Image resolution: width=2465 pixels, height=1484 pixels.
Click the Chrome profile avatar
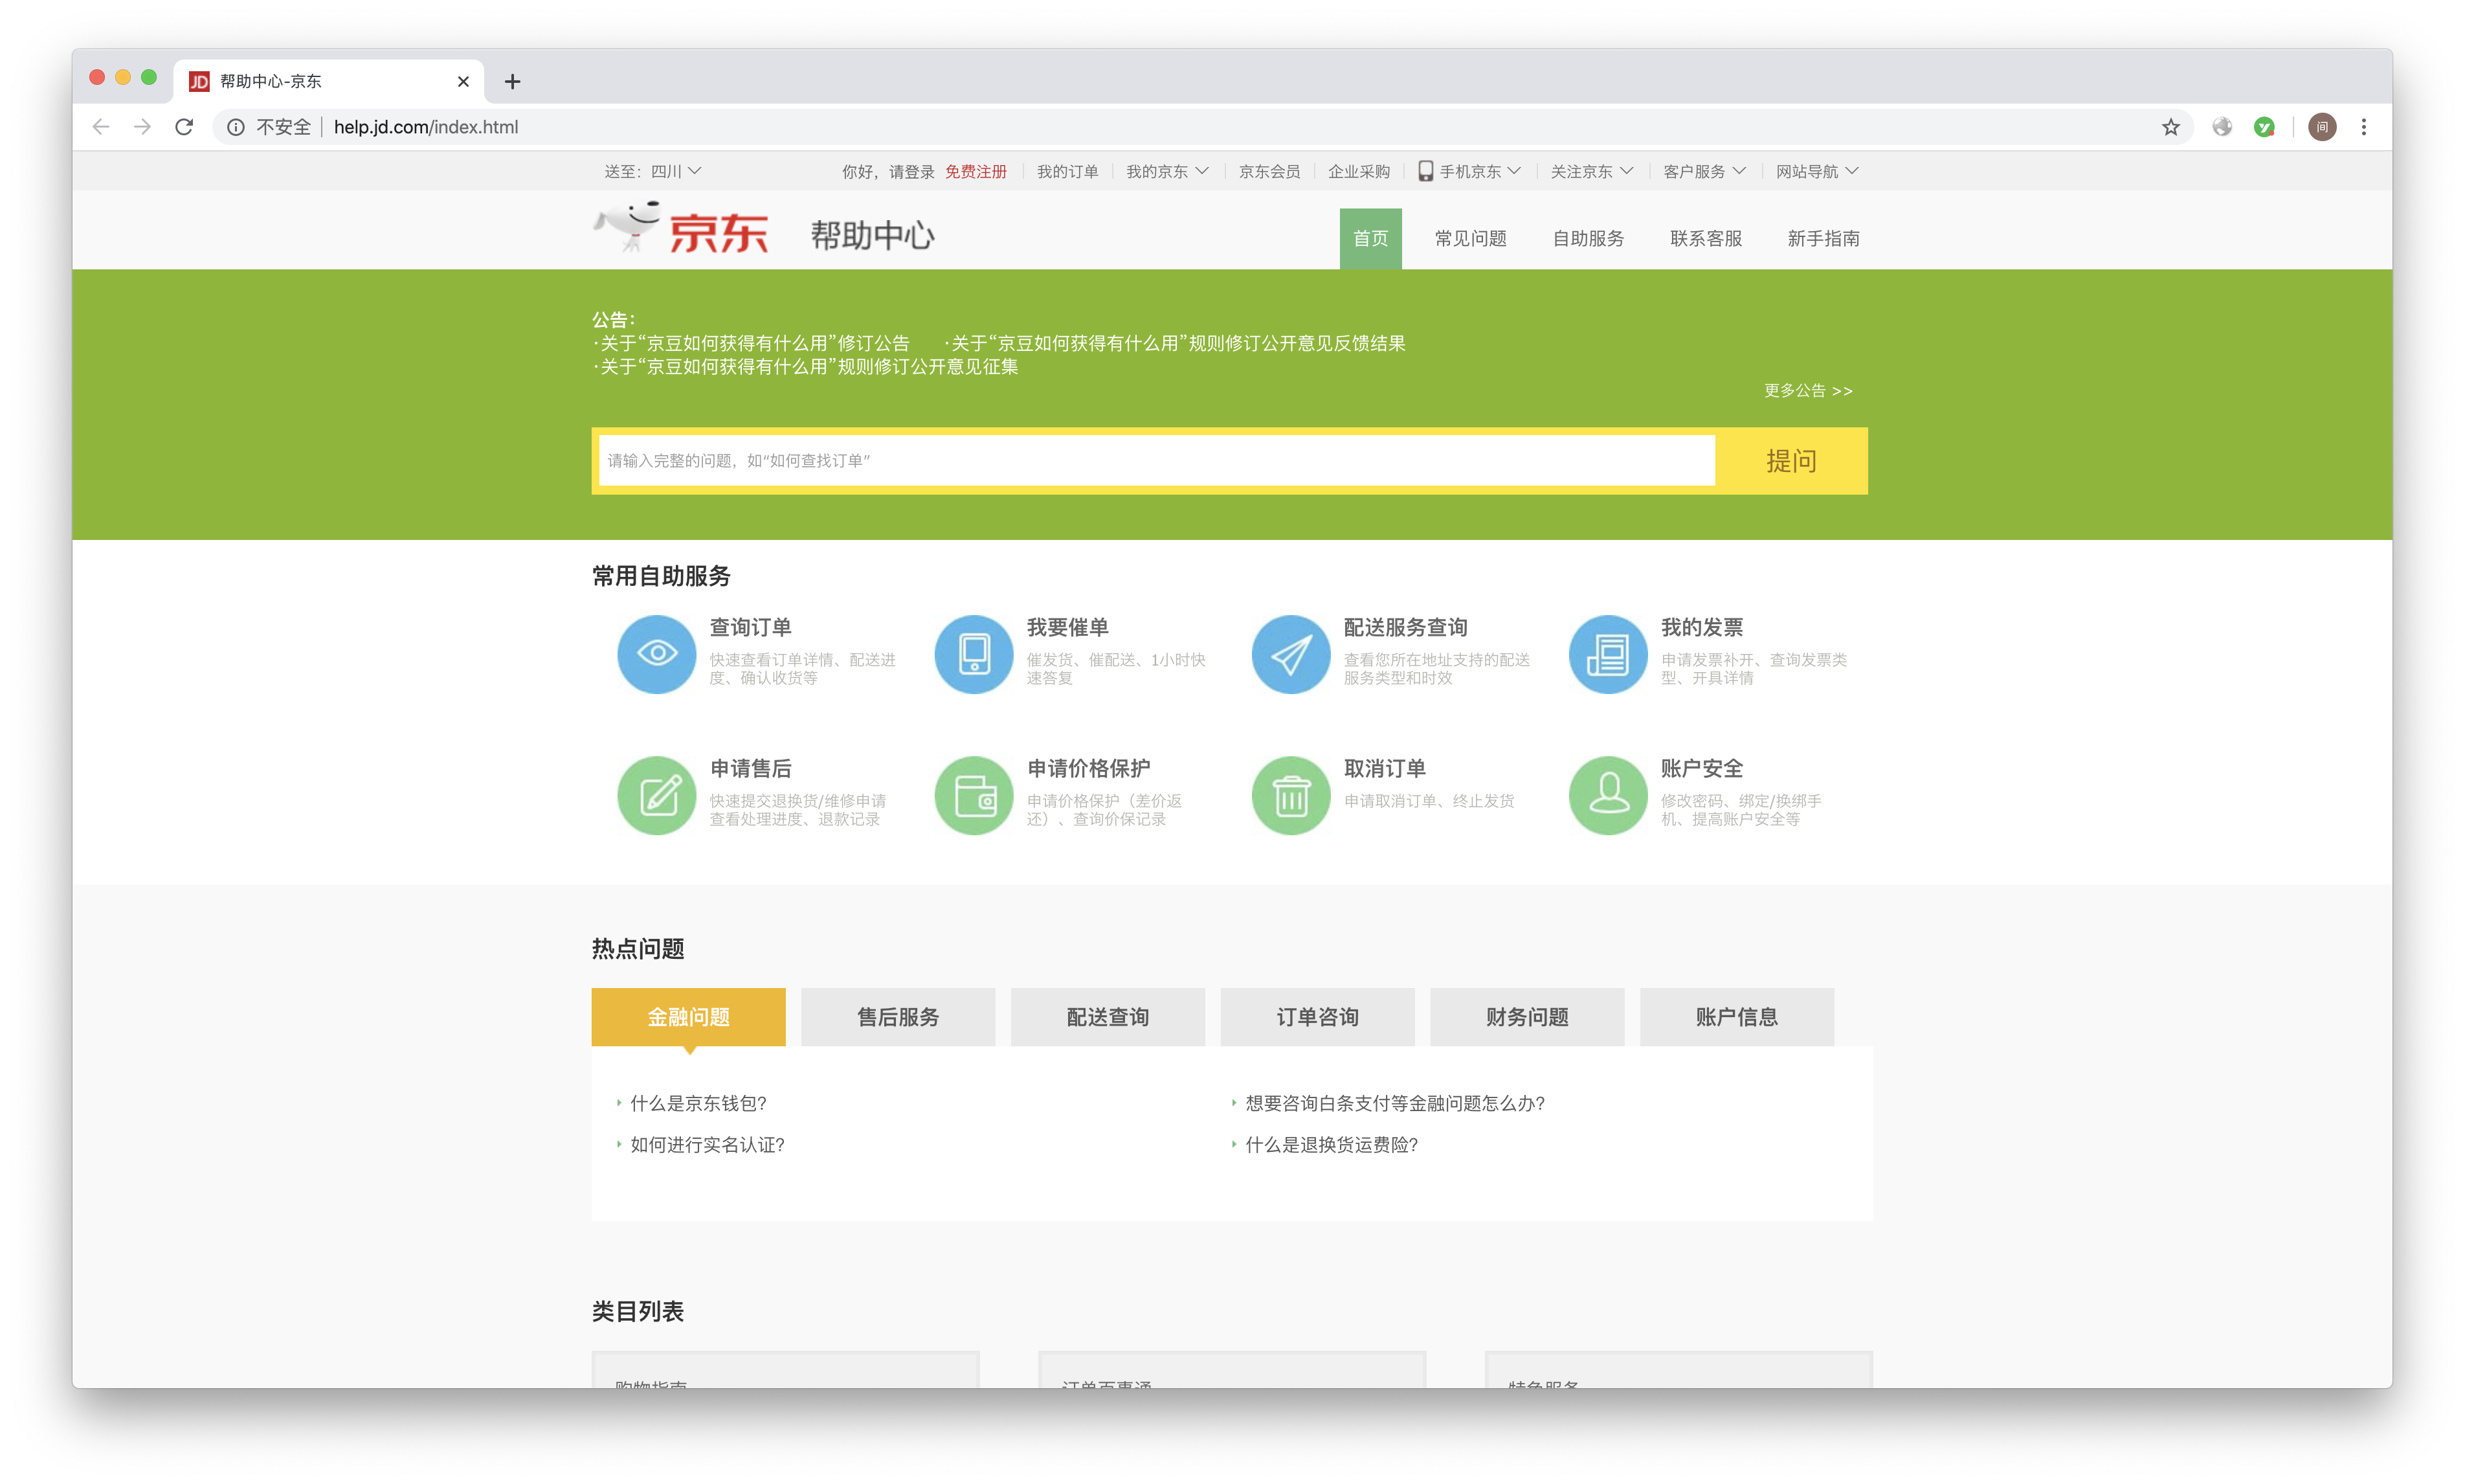pyautogui.click(x=2322, y=127)
